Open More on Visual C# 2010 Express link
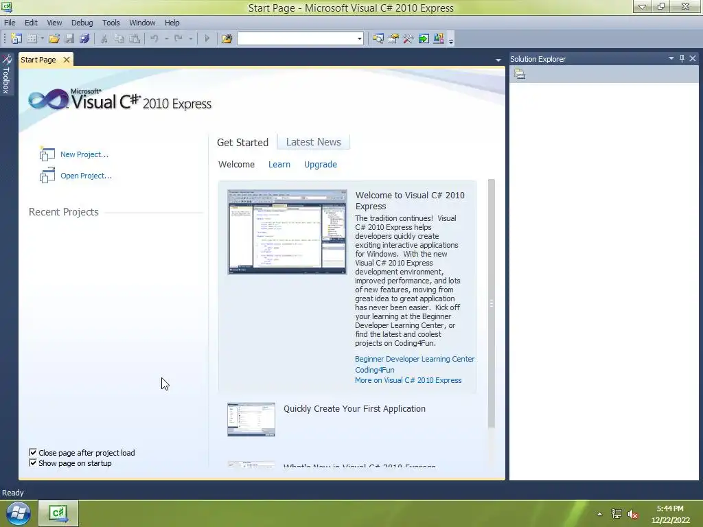Screen dimensions: 703x527 pos(408,380)
